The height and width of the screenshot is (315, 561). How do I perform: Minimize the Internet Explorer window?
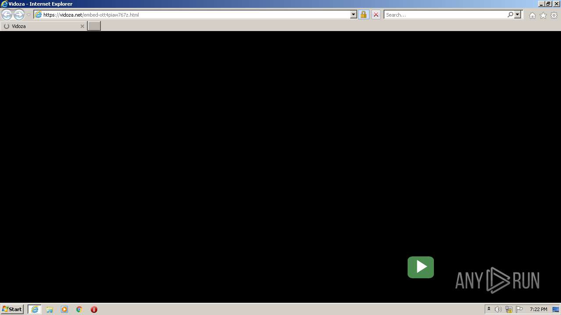541,4
